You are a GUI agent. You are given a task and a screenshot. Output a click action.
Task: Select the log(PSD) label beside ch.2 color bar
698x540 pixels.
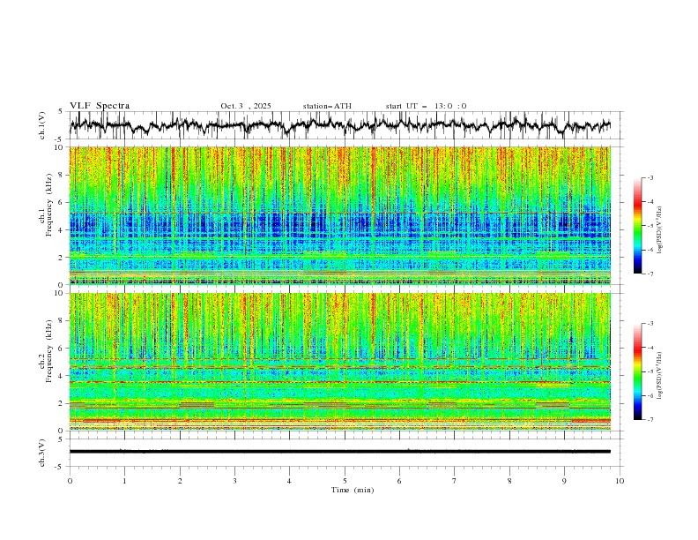tap(659, 376)
